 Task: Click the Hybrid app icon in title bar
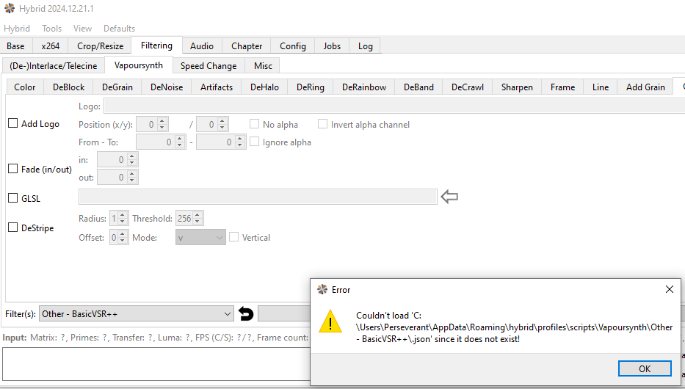[9, 9]
